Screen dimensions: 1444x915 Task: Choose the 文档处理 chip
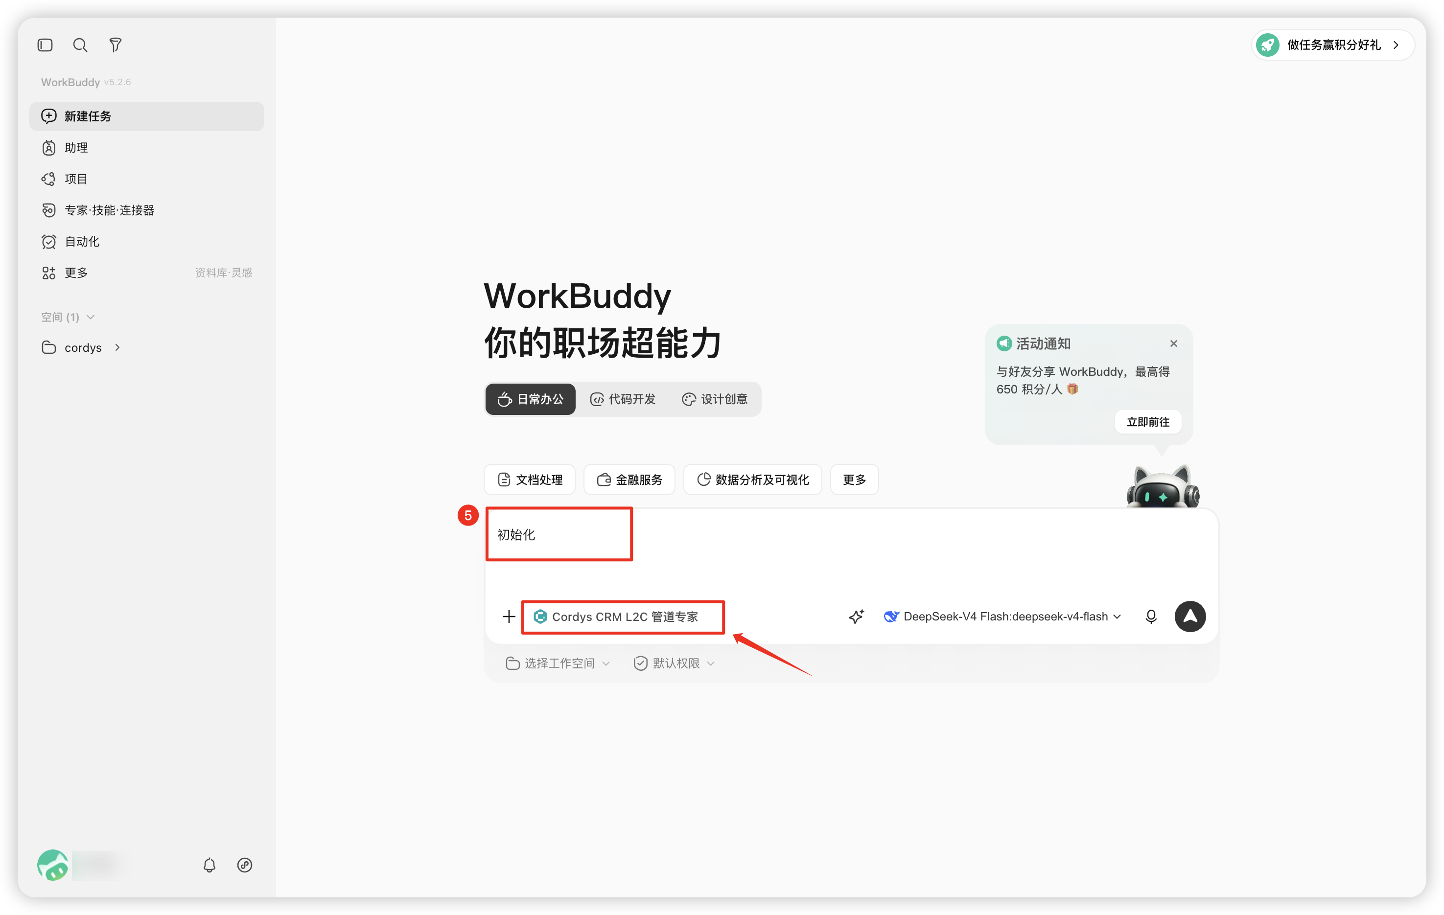point(530,480)
